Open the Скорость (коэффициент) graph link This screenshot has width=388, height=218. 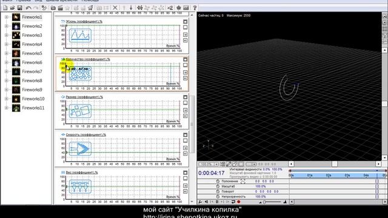86,135
